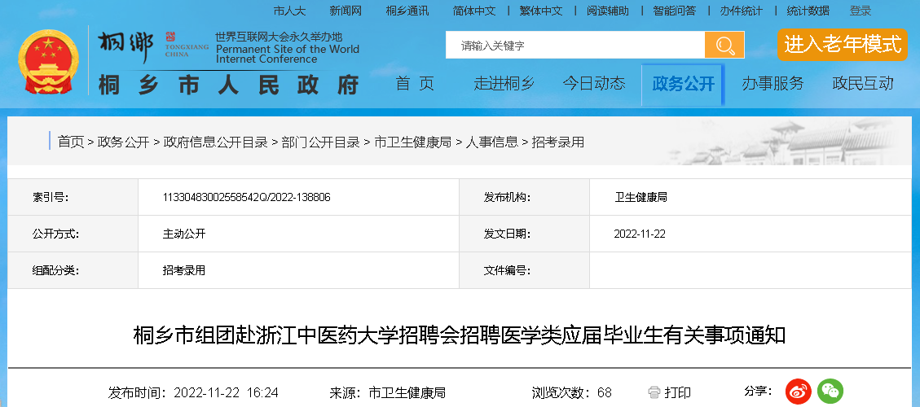Enable elderly mode (进入老年模式)

click(x=842, y=45)
